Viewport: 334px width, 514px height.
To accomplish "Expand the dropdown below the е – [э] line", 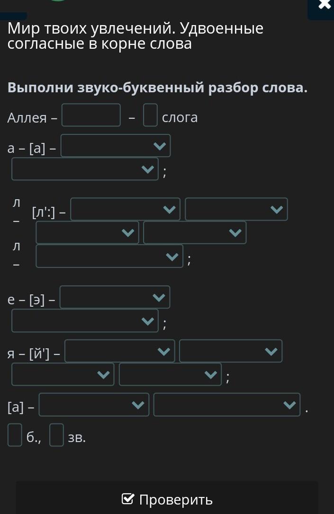I will click(85, 320).
